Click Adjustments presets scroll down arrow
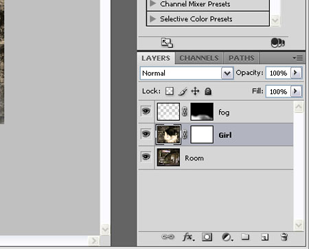 (x=275, y=21)
